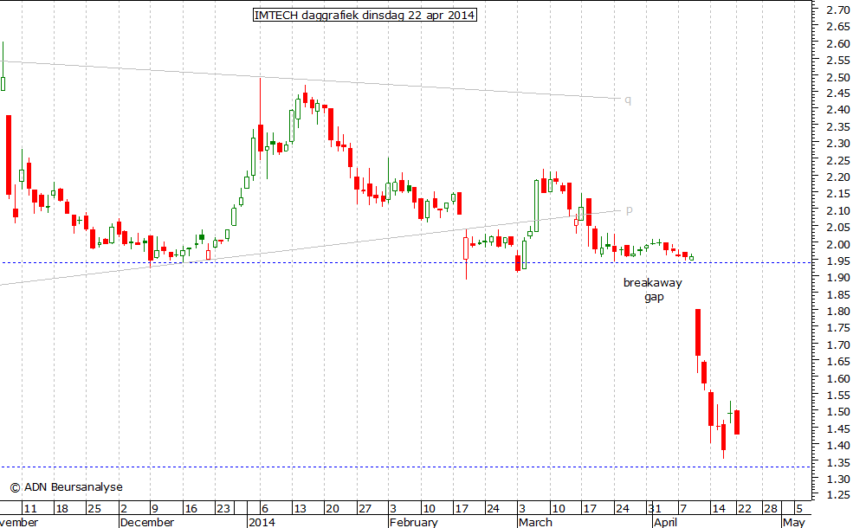Click the 'March' month label
This screenshot has height=528, width=853.
(x=535, y=522)
